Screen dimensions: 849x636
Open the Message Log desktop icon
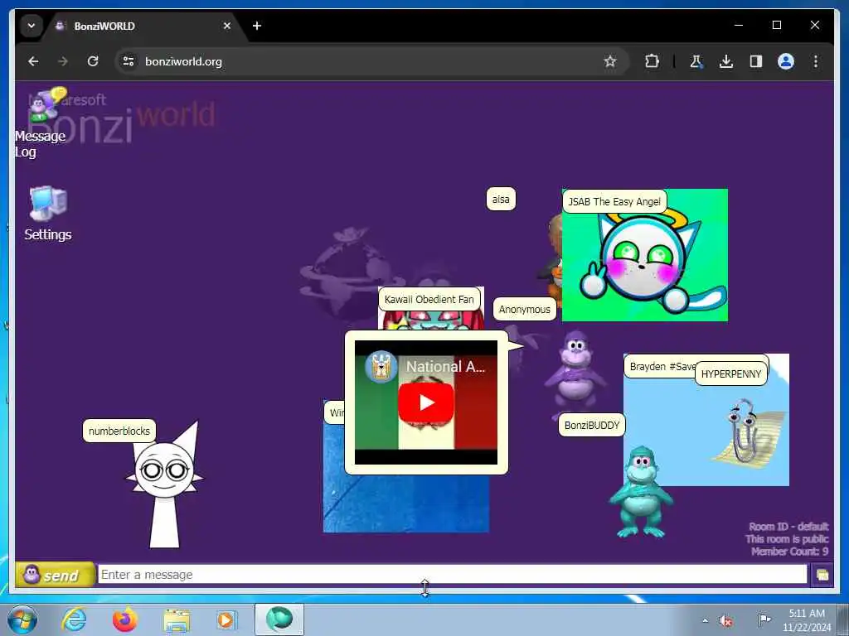tap(41, 123)
